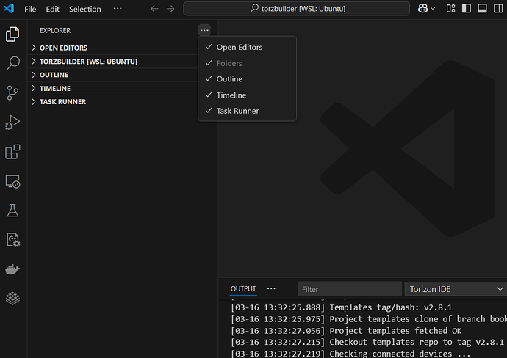The image size is (507, 358).
Task: Open the dropdown arrow next to Copilot
Action: pos(433,8)
